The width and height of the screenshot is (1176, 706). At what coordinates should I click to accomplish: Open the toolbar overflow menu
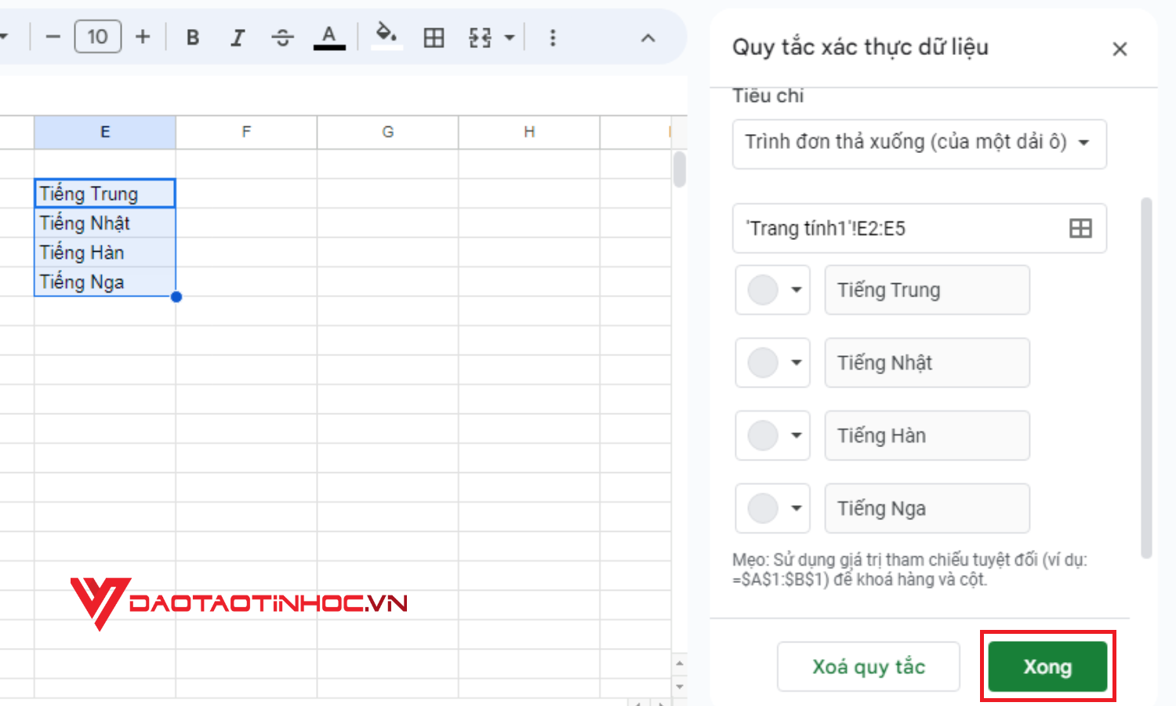(x=554, y=36)
